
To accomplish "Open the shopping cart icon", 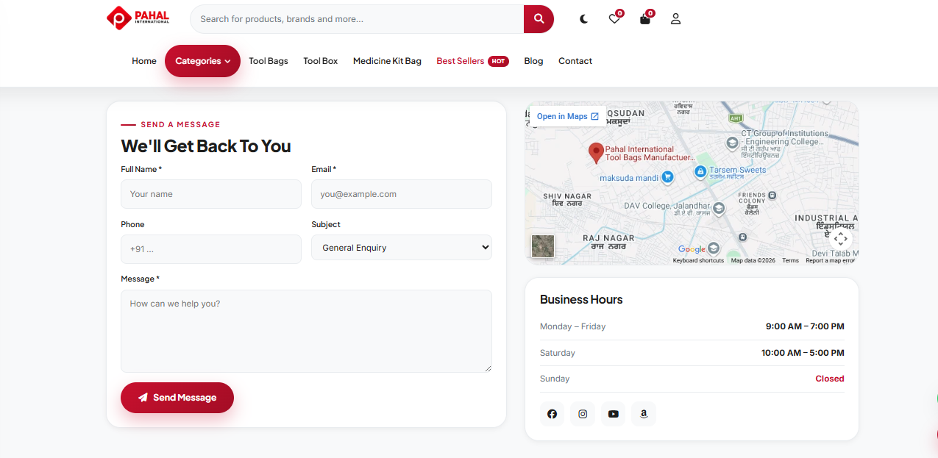I will coord(645,19).
